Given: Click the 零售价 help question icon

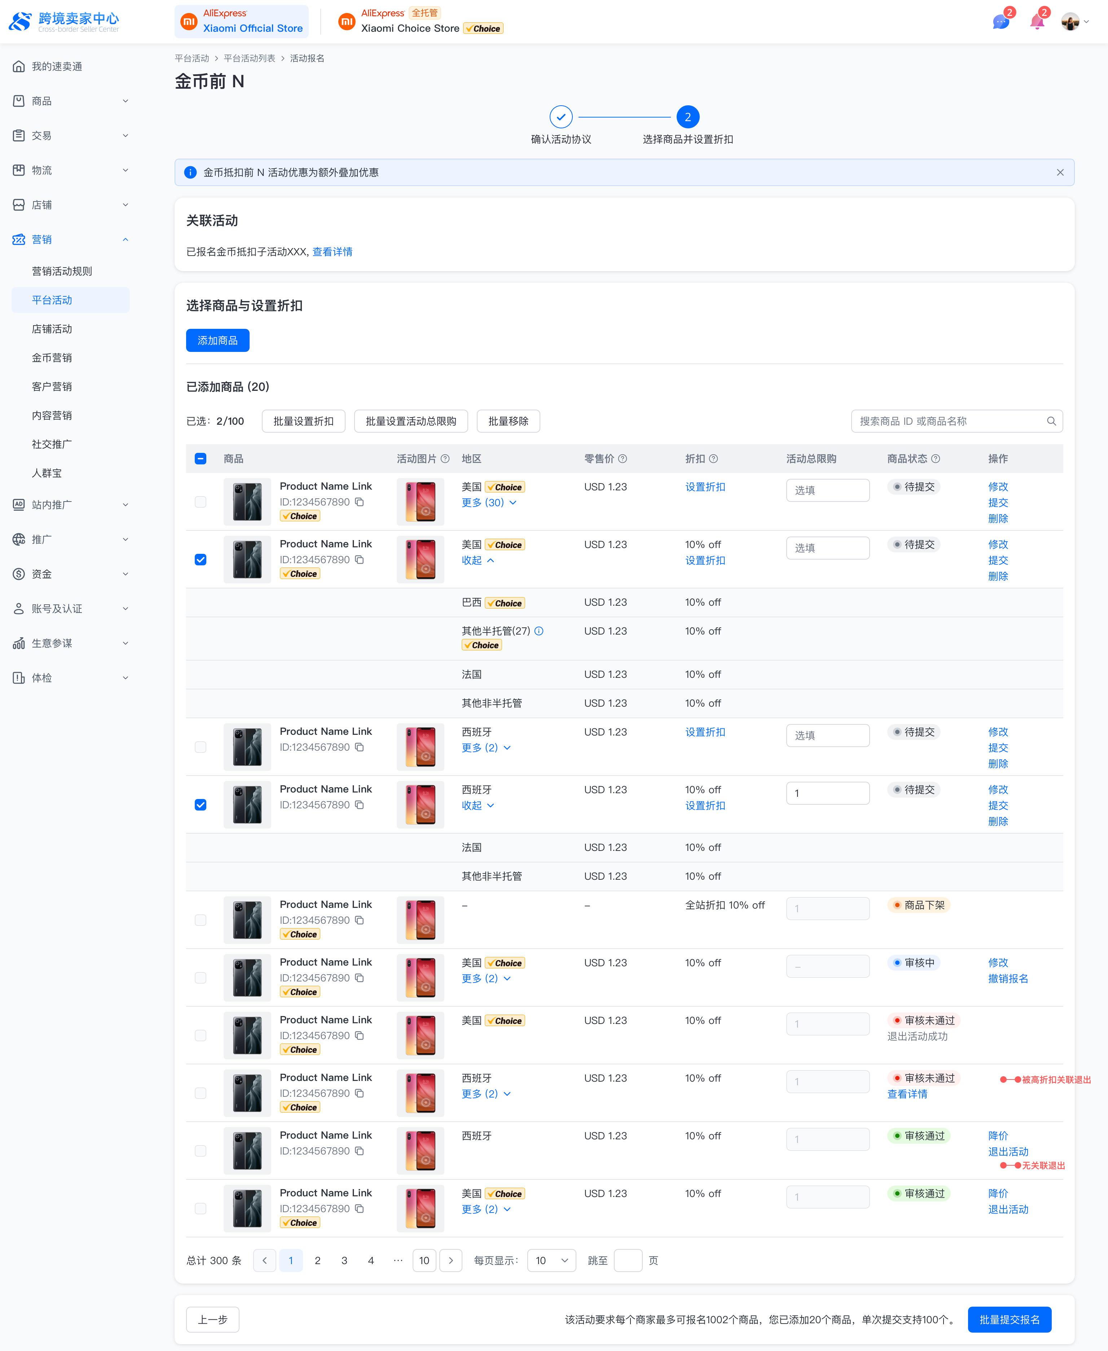Looking at the screenshot, I should pyautogui.click(x=622, y=459).
